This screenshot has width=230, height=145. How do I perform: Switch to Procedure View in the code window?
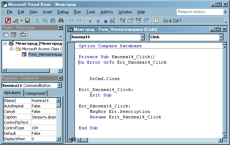[70, 140]
